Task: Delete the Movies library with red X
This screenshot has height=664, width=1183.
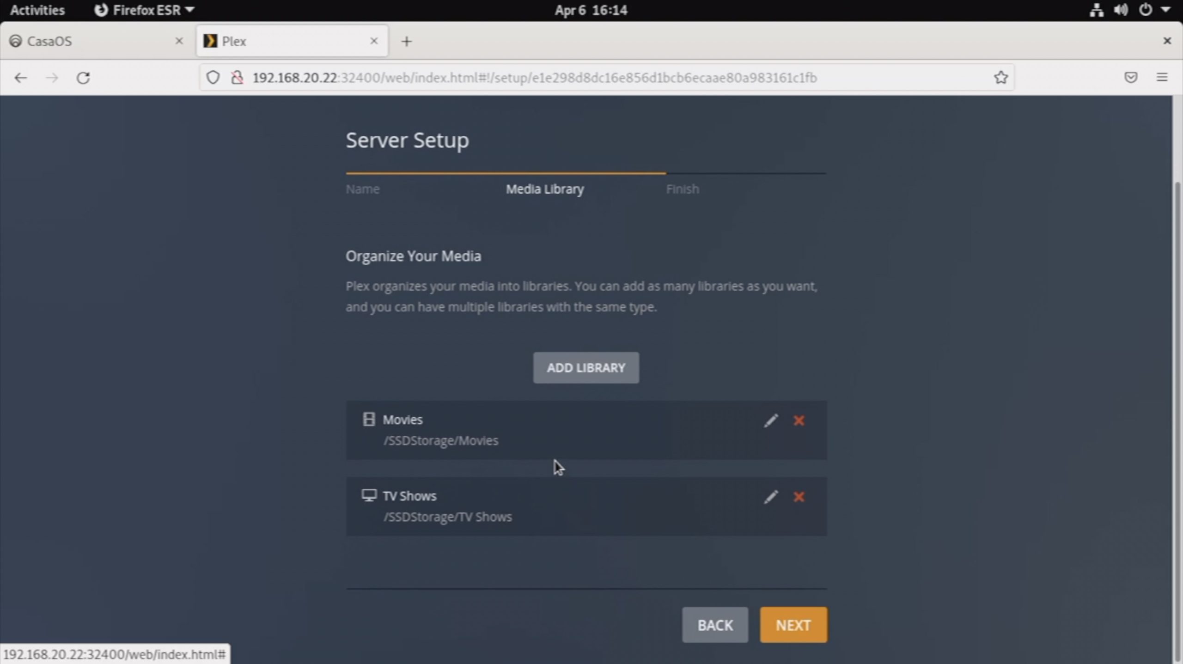Action: [x=799, y=420]
